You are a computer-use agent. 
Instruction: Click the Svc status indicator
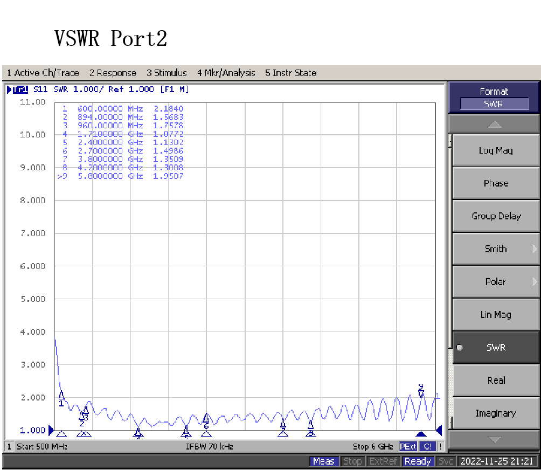[x=446, y=461]
